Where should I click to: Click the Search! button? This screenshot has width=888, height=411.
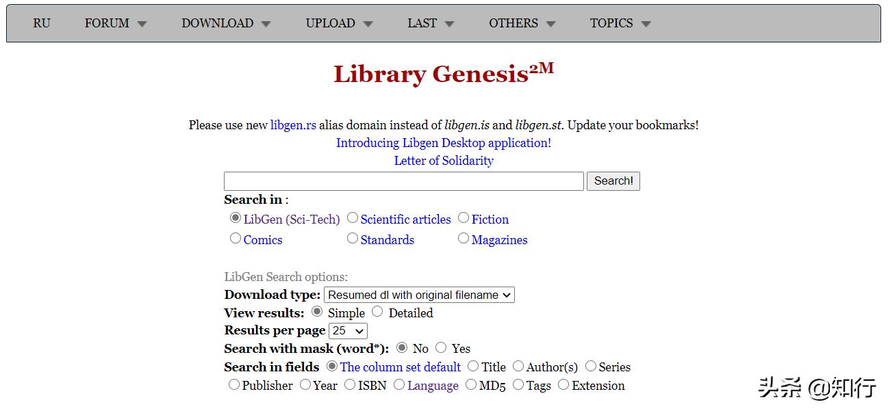[x=613, y=181]
